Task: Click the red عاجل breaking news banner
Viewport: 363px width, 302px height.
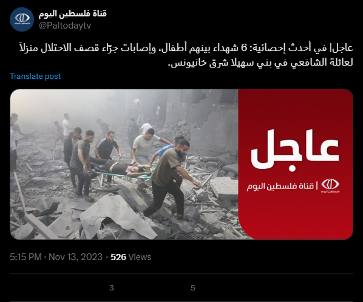Action: [x=296, y=164]
